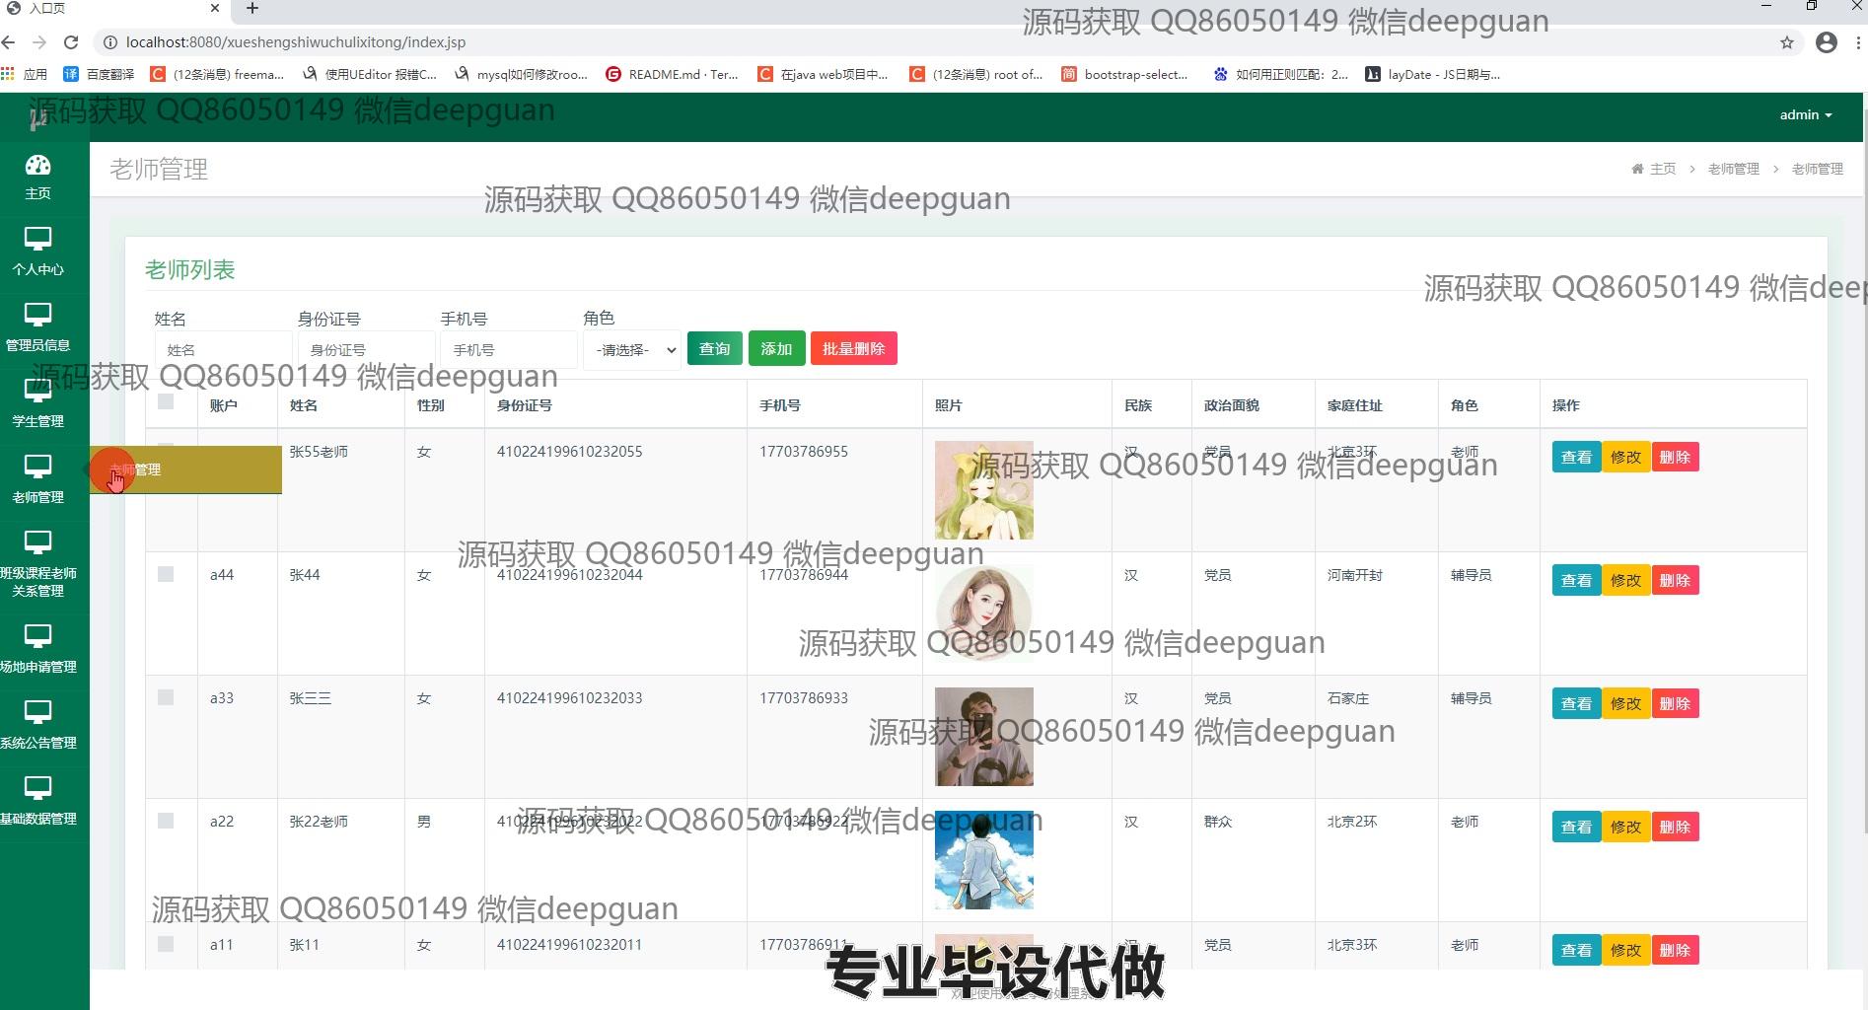This screenshot has width=1868, height=1010.
Task: Open the admin user dropdown menu
Action: [x=1805, y=115]
